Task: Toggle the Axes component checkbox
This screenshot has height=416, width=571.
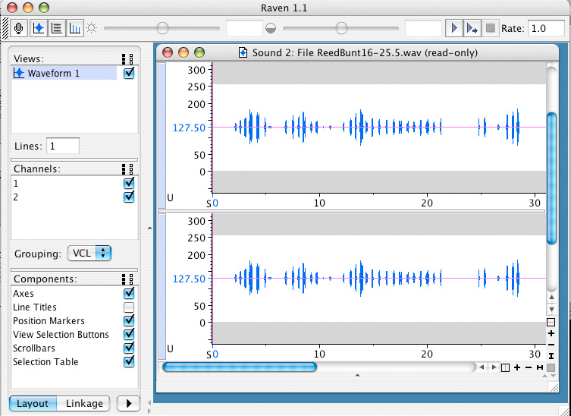Action: pyautogui.click(x=129, y=293)
